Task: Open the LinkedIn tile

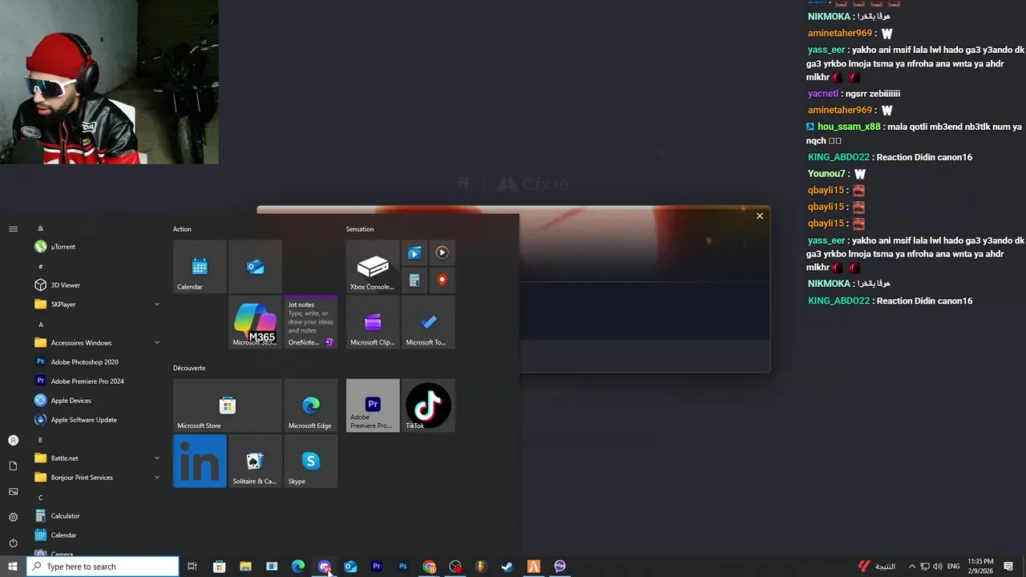Action: (200, 461)
